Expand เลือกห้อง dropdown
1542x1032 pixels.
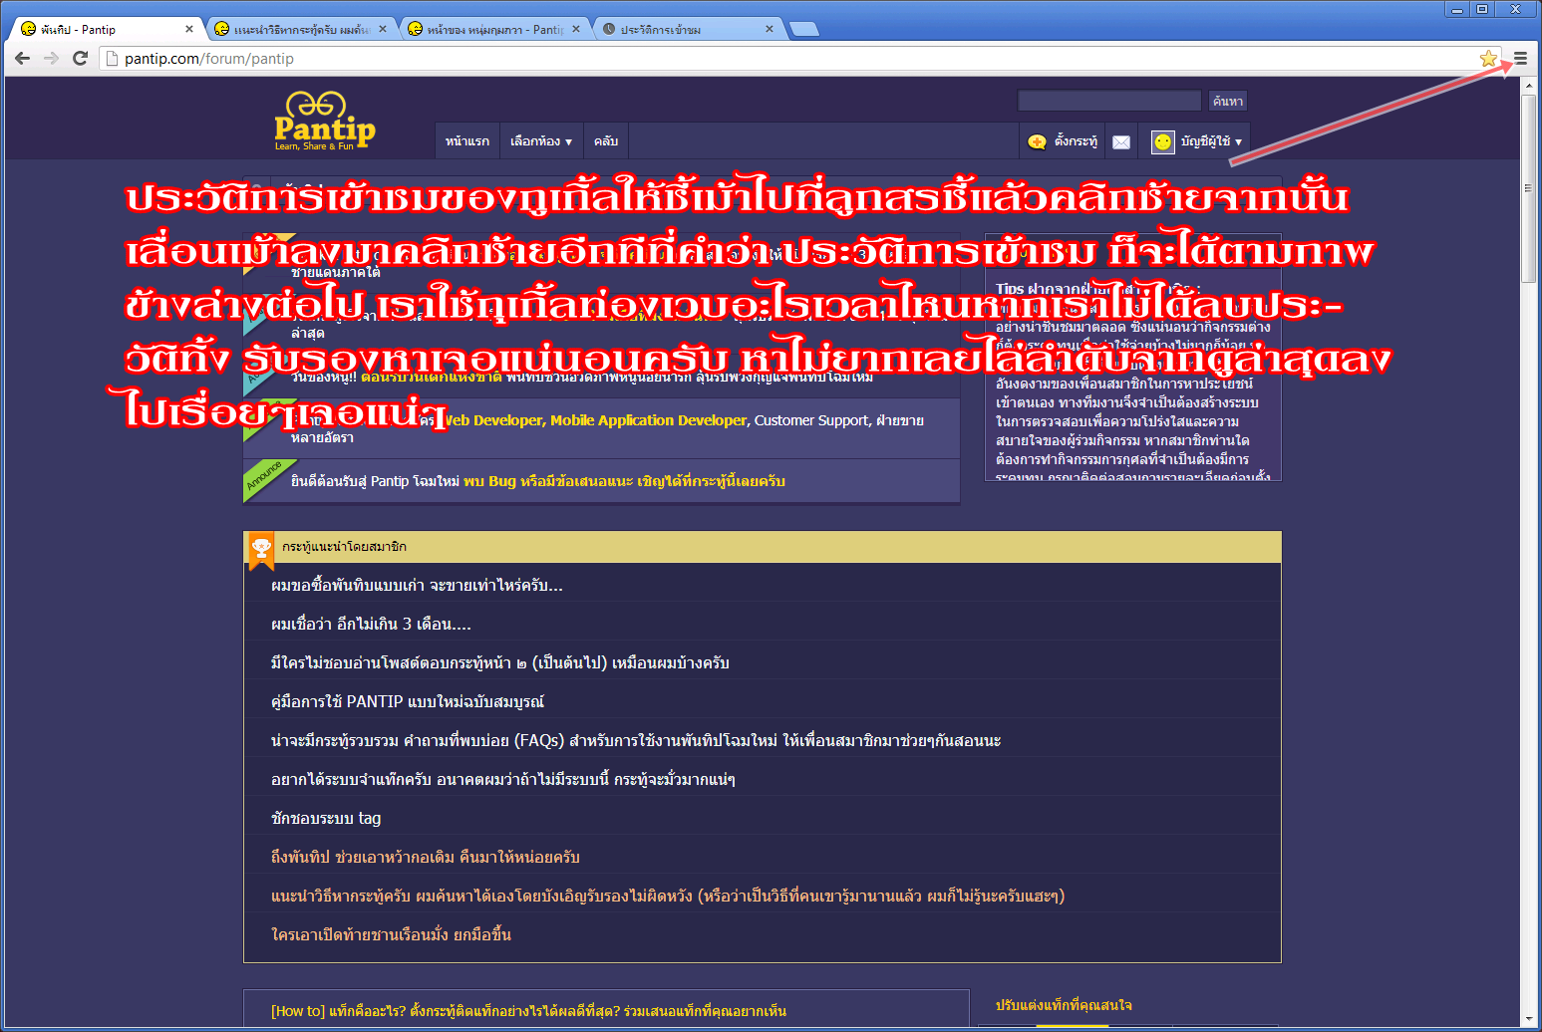point(541,141)
